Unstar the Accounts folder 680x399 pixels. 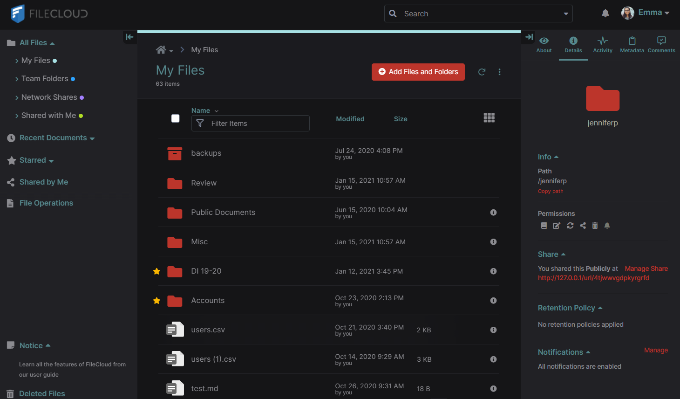tap(157, 301)
